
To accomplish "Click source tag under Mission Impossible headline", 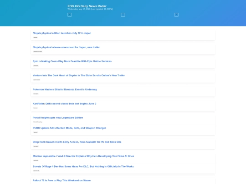I will [x=36, y=160].
